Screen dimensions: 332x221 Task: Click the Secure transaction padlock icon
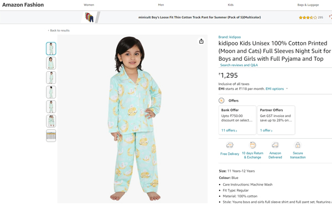[298, 145]
